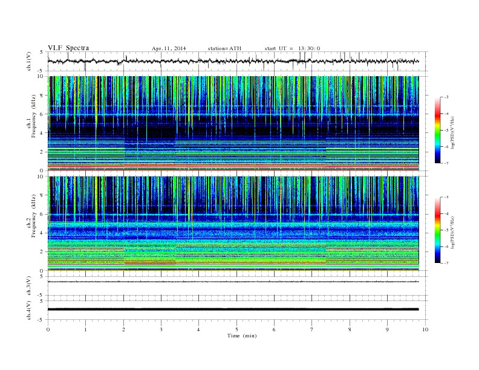This screenshot has height=370, width=479.
Task: Click the ch.1 voltage waveform trace
Action: [x=233, y=61]
